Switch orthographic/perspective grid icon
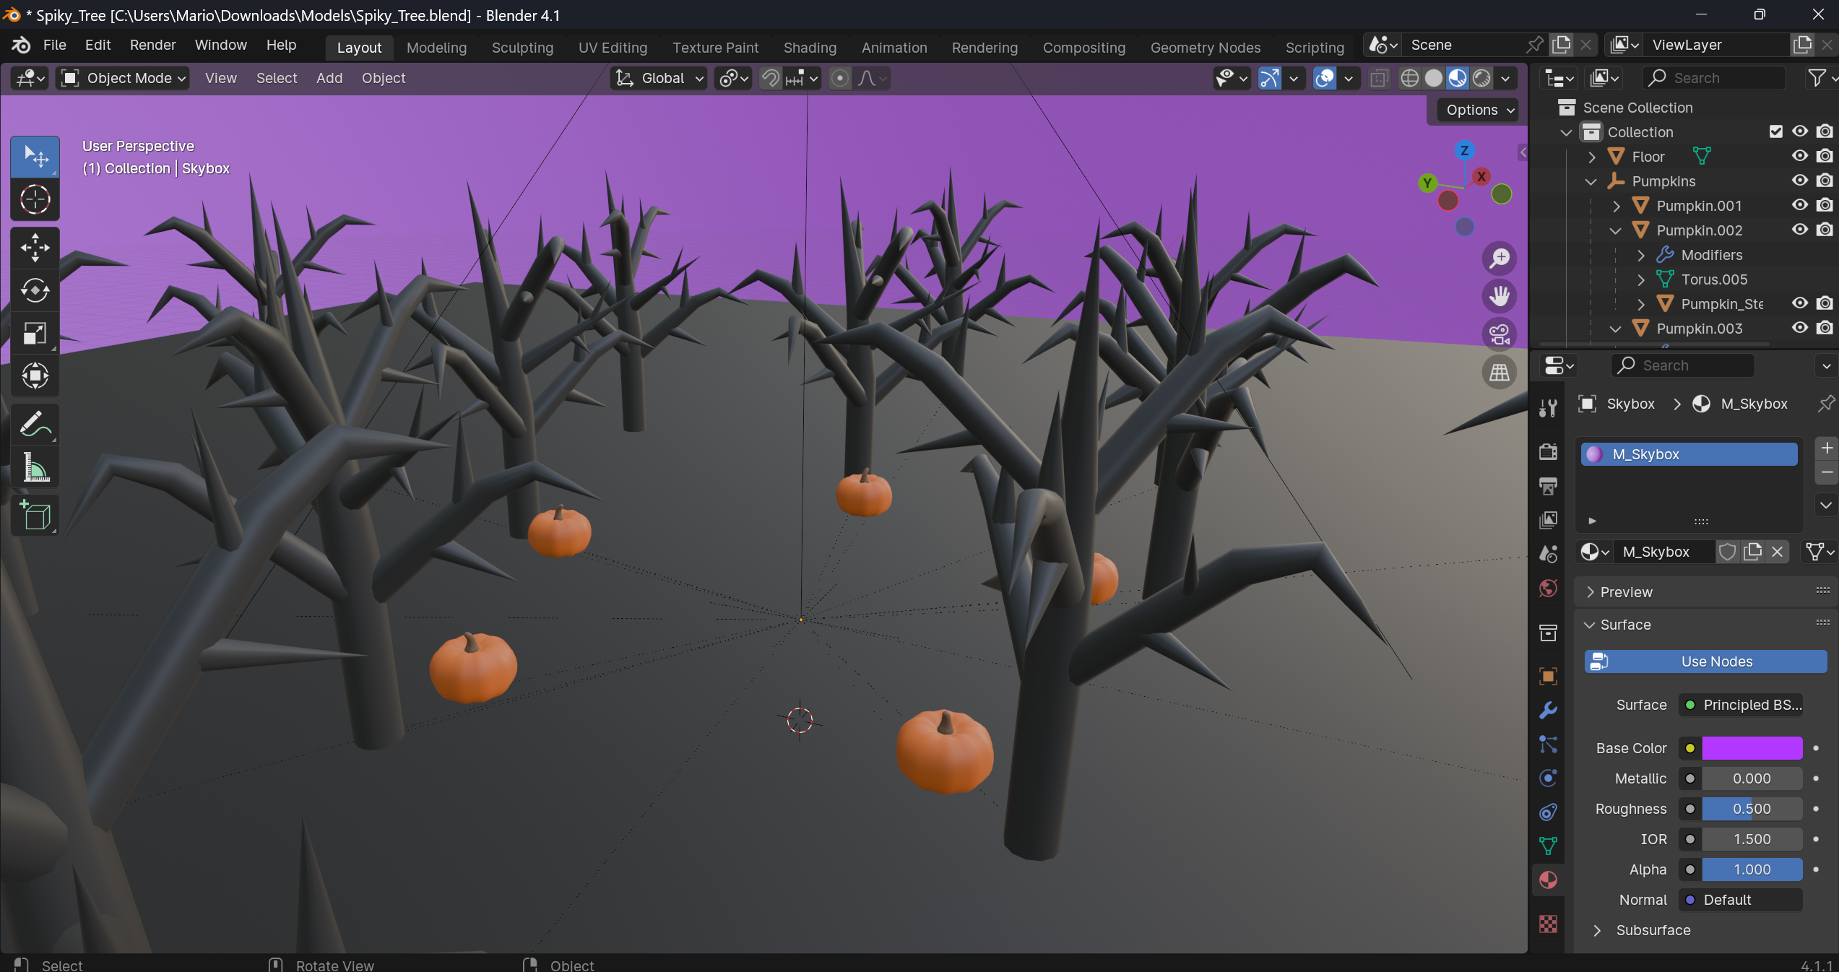1839x972 pixels. point(1500,373)
